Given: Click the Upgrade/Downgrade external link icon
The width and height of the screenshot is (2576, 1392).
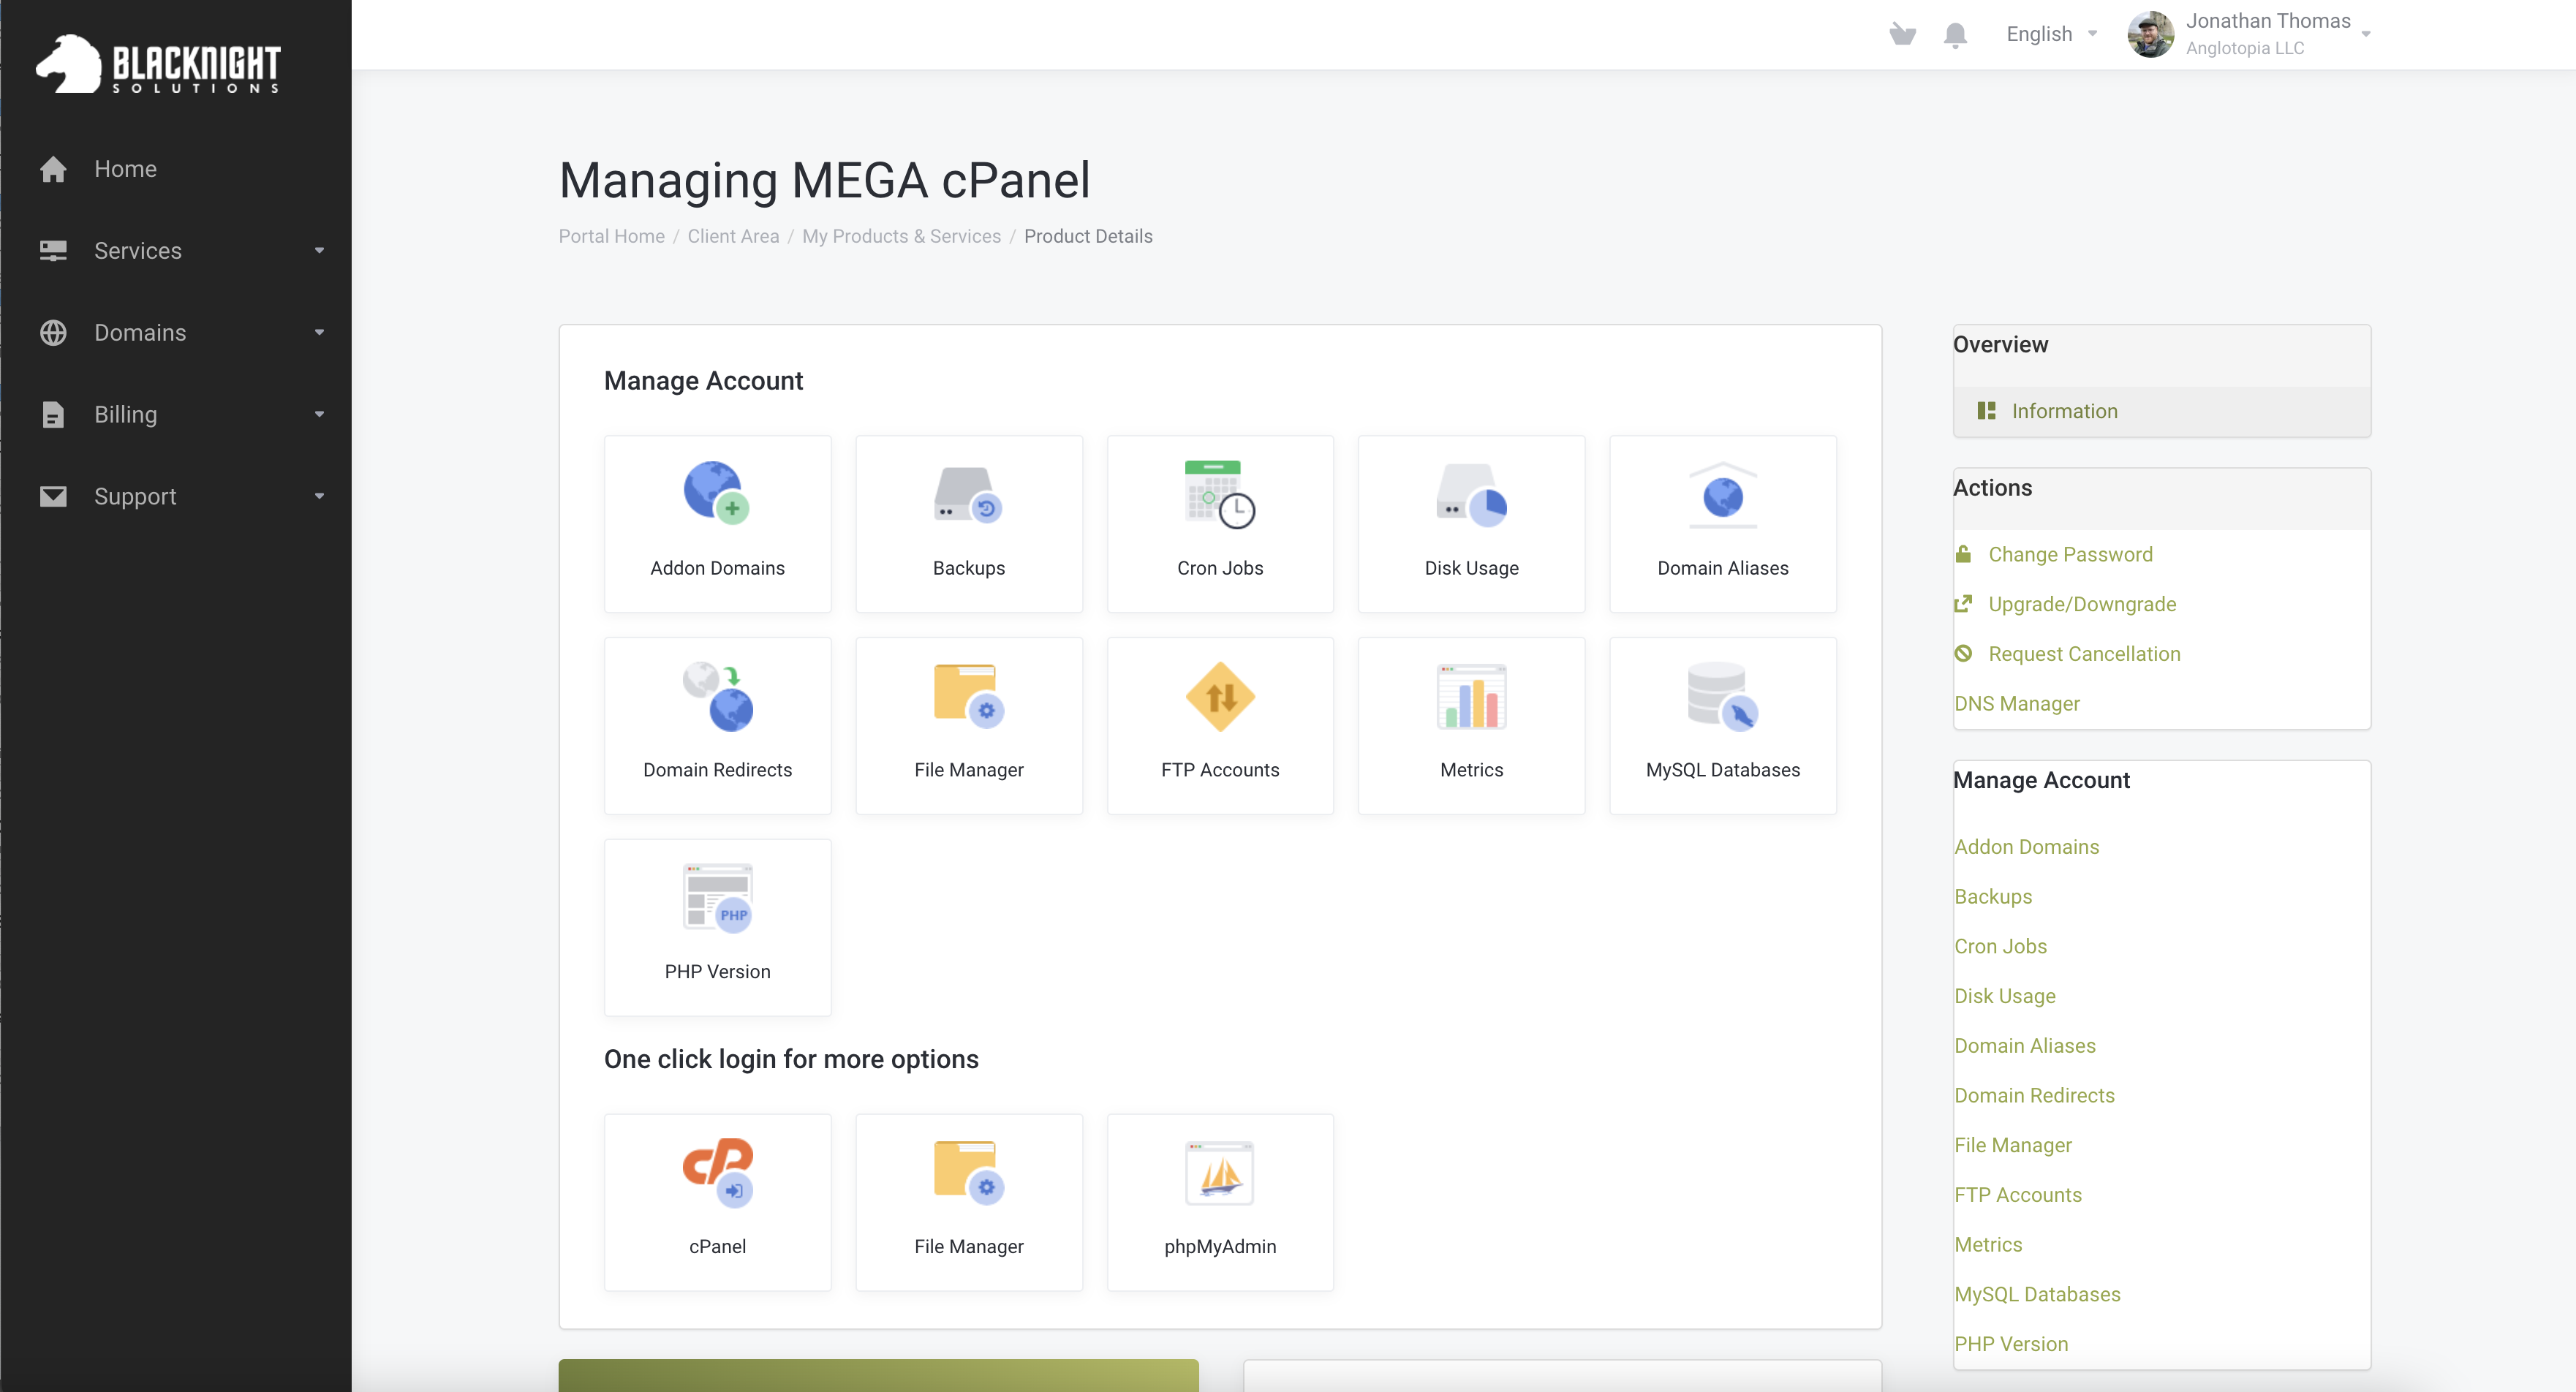Looking at the screenshot, I should 1963,604.
